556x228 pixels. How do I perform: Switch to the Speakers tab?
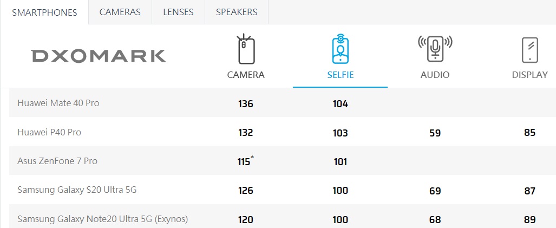[237, 12]
